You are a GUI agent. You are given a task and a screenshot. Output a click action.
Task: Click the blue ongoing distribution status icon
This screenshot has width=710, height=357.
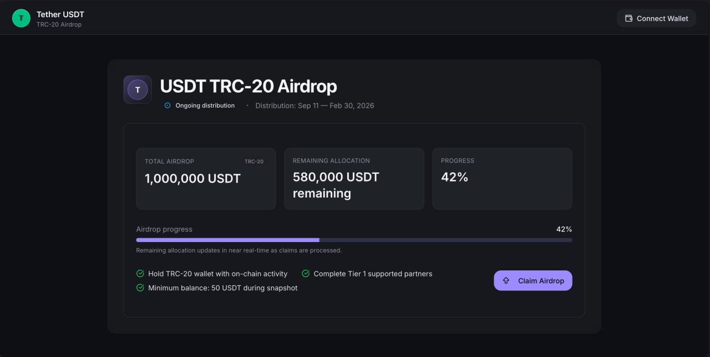pyautogui.click(x=168, y=105)
